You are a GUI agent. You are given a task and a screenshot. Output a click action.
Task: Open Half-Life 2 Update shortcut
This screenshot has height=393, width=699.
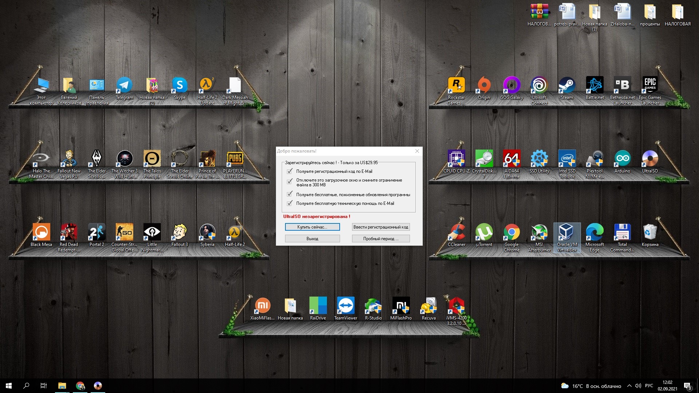point(207,91)
